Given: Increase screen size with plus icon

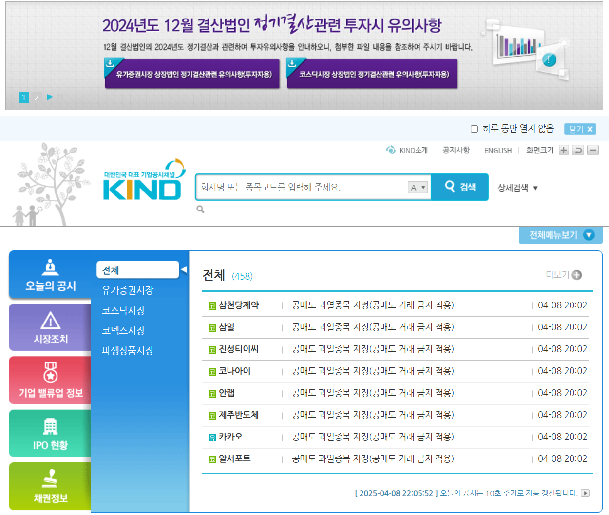Looking at the screenshot, I should (564, 150).
